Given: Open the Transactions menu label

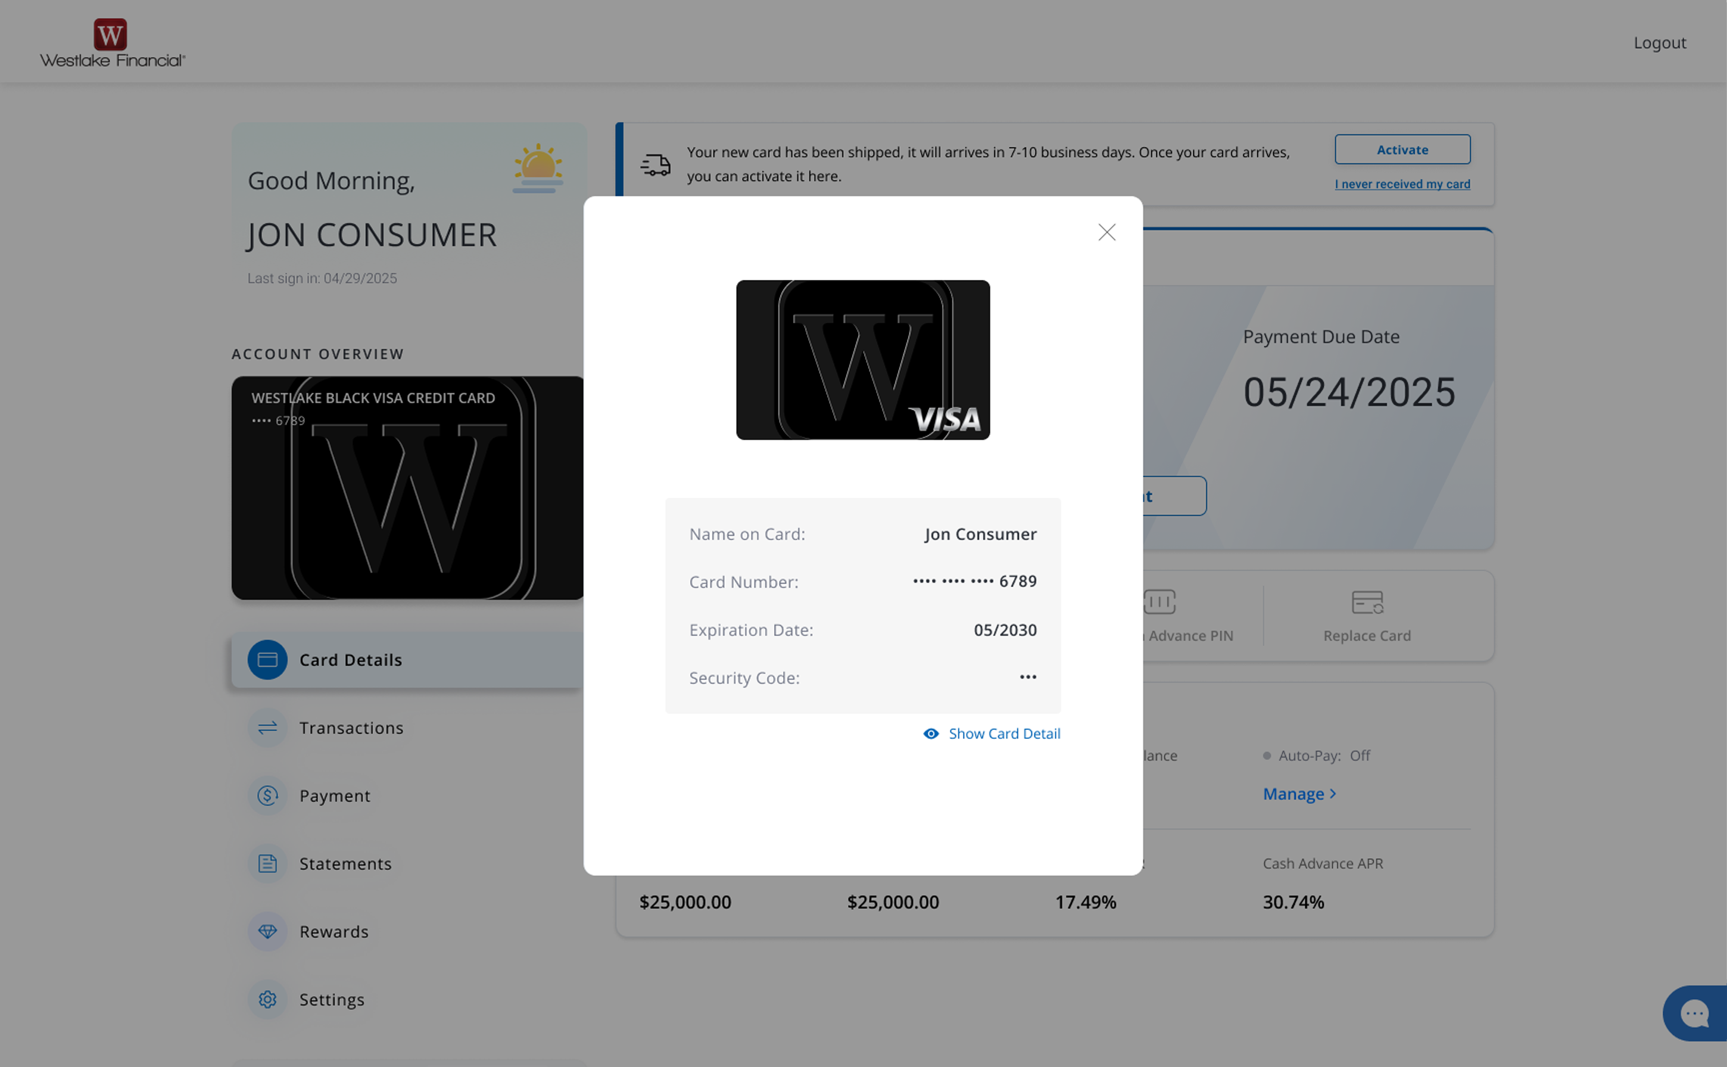Looking at the screenshot, I should 351,728.
